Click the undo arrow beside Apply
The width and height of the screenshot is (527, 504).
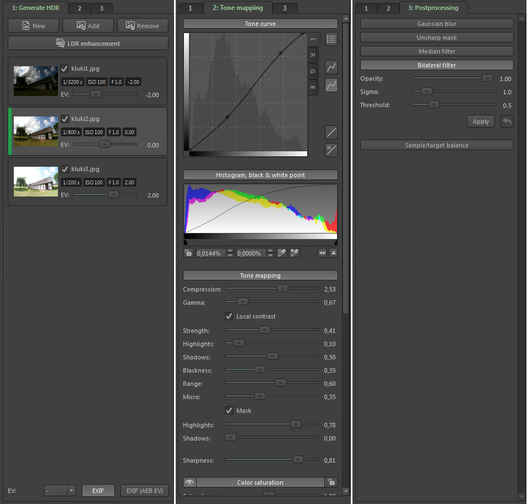pos(507,121)
